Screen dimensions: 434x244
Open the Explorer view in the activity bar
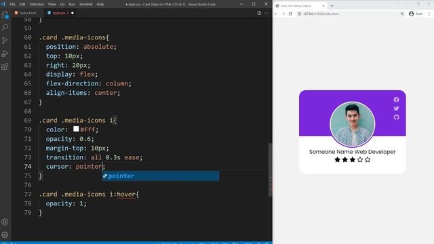5,15
